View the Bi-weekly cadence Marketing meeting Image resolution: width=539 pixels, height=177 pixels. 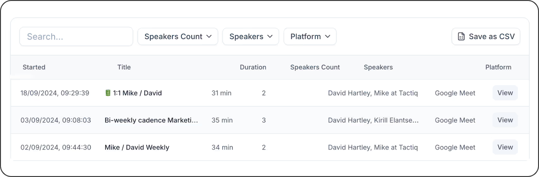[x=505, y=120]
